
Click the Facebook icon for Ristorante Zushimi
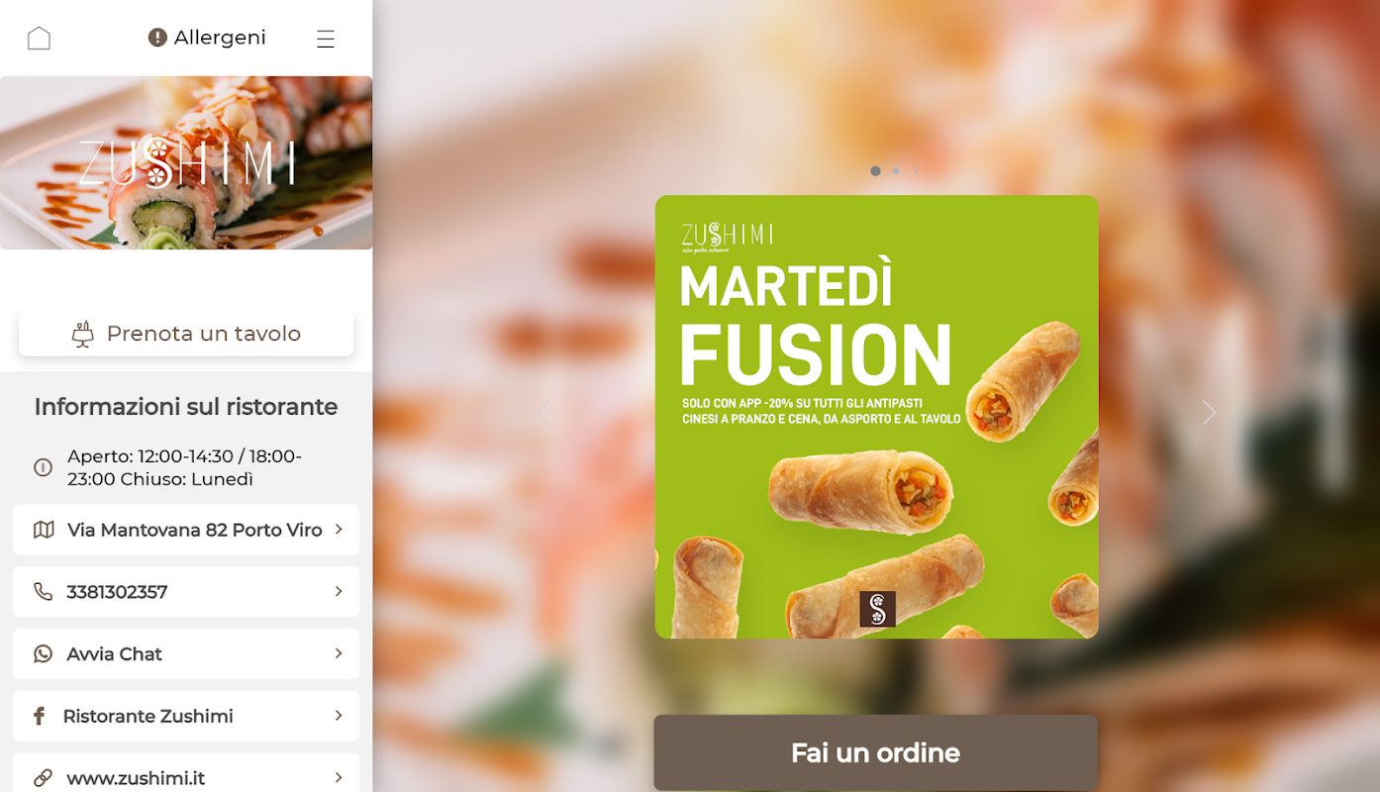(x=40, y=716)
